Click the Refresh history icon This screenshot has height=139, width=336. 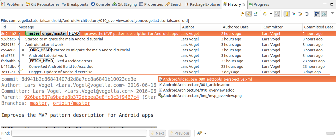tap(242, 14)
